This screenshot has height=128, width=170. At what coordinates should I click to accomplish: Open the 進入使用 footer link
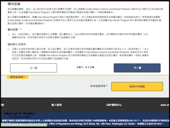click(56, 105)
